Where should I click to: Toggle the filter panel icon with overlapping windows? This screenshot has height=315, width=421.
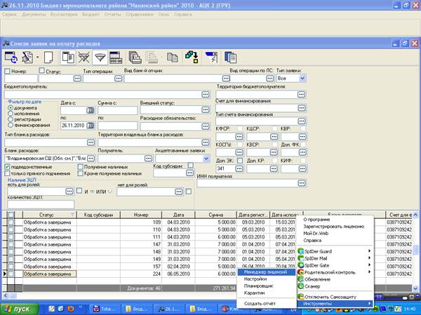[67, 58]
